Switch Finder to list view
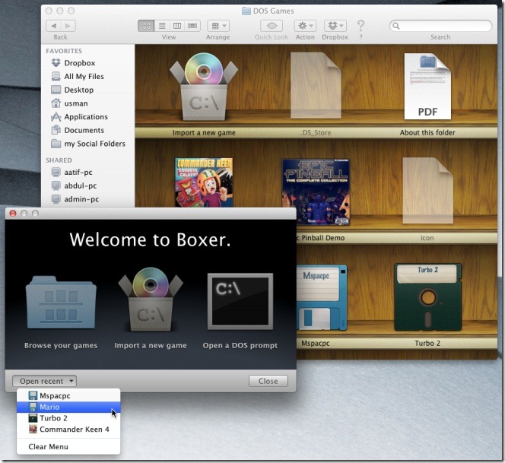Viewport: 505px width, 463px height. click(162, 26)
